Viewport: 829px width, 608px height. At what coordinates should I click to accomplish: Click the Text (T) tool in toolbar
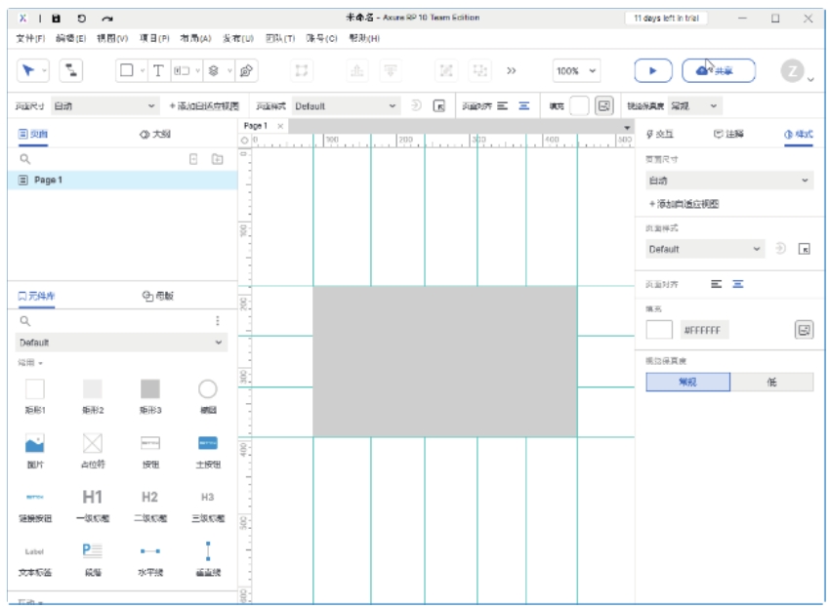coord(157,70)
